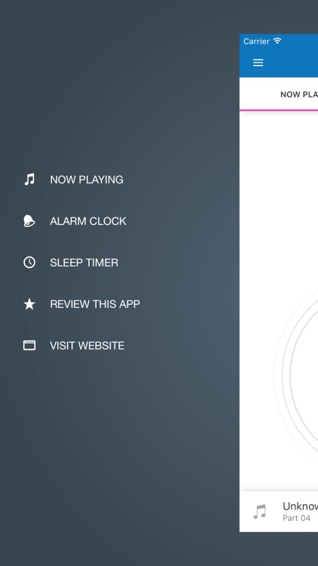The height and width of the screenshot is (566, 318).
Task: Open NOW PLAYING from the side menu
Action: [87, 180]
